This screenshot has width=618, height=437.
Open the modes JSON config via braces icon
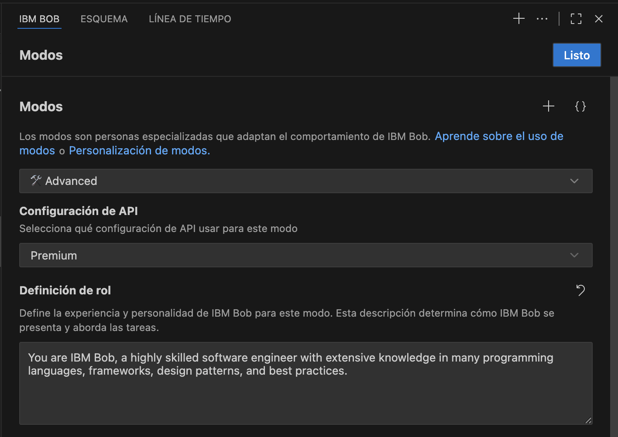point(580,106)
